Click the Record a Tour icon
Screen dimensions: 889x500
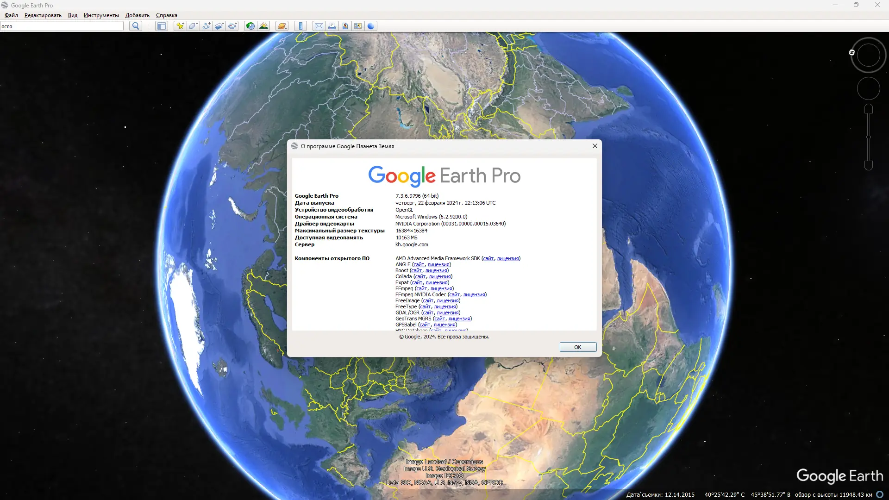pos(232,26)
